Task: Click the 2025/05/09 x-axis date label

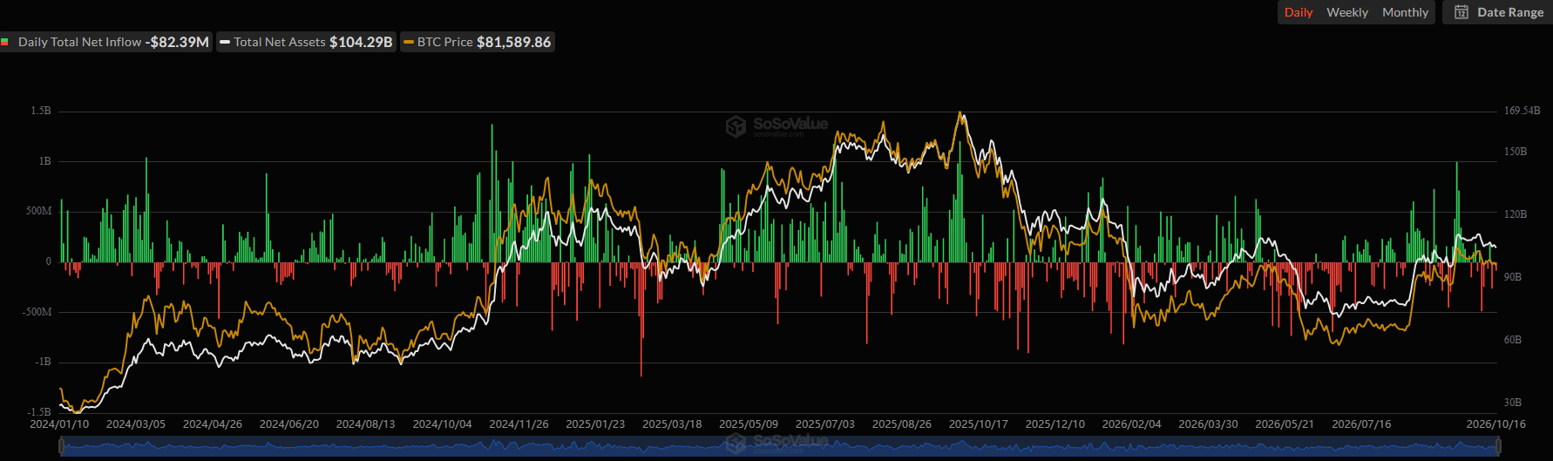Action: tap(749, 424)
